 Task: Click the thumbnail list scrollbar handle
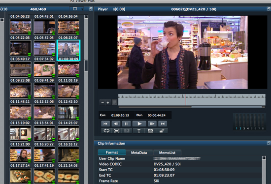(x=86, y=65)
